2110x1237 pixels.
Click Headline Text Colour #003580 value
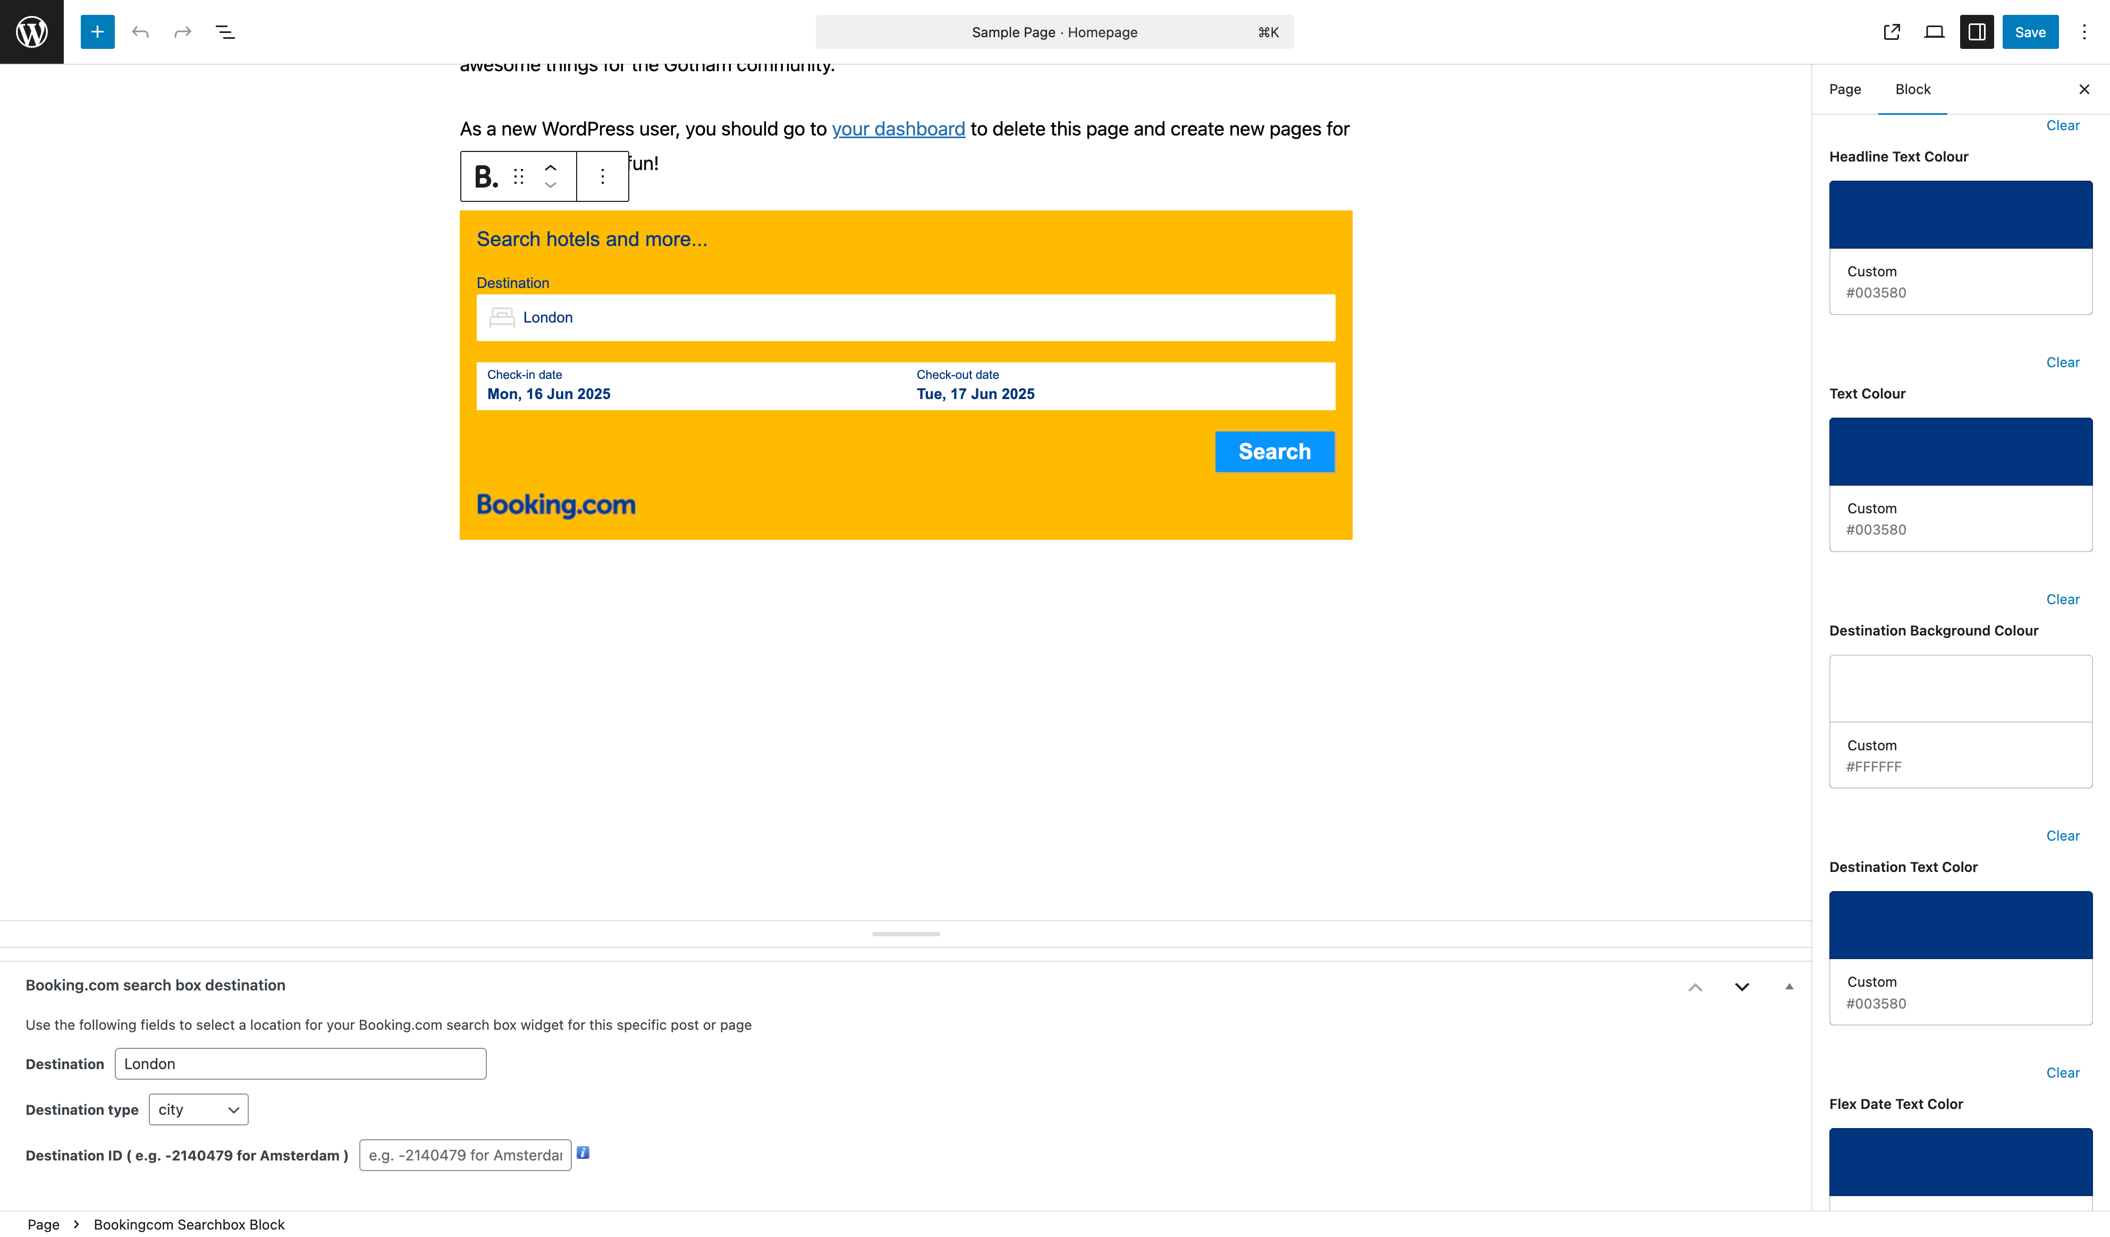pos(1876,293)
